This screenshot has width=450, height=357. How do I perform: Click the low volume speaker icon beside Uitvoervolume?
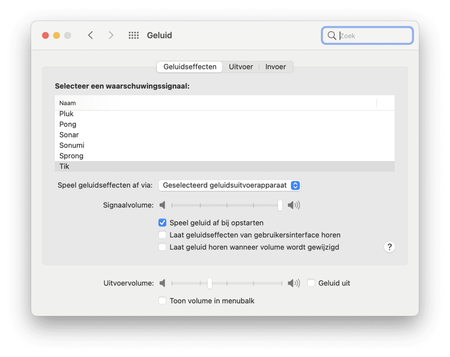coord(163,283)
